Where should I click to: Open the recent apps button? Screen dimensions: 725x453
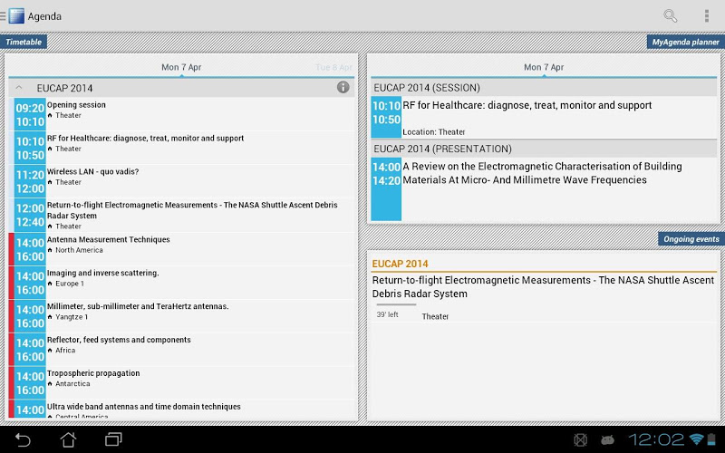113,439
